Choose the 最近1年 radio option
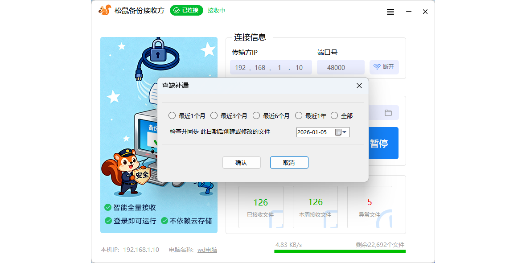This screenshot has height=263, width=526. click(x=299, y=116)
